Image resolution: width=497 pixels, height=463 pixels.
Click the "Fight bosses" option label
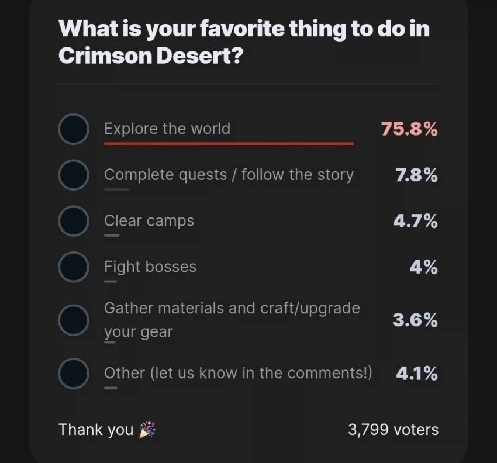[150, 267]
